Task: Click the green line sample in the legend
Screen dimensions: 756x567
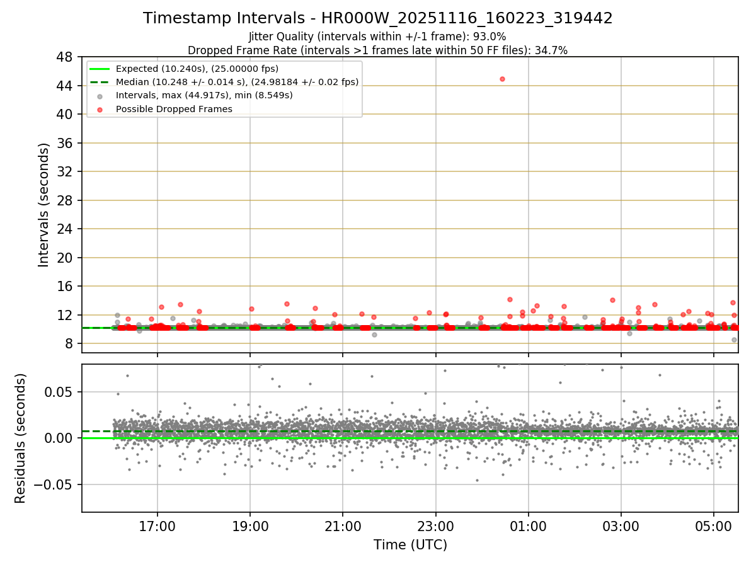Action: tap(100, 69)
